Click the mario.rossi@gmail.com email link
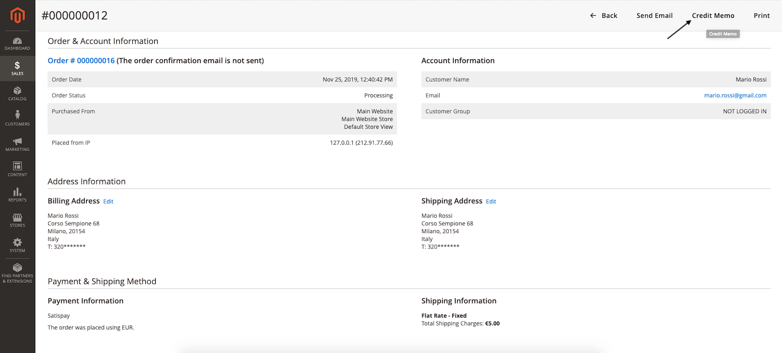Image resolution: width=782 pixels, height=353 pixels. click(735, 95)
